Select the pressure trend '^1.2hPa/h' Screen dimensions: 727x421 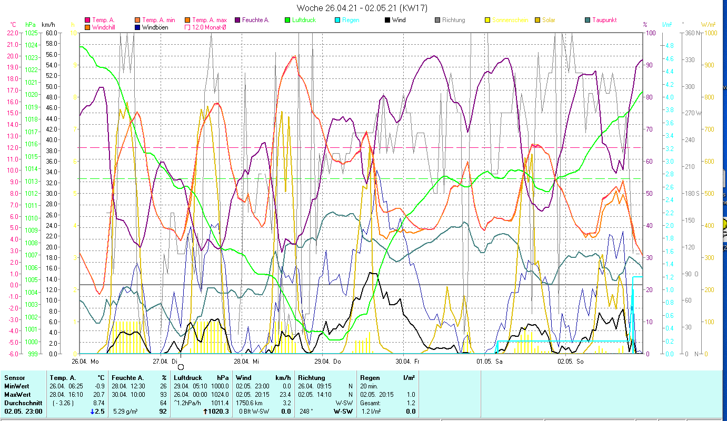coord(188,403)
